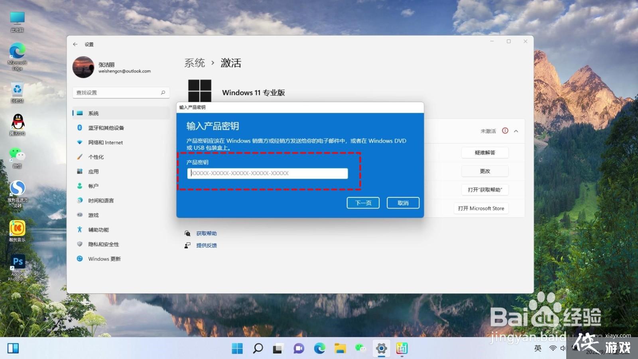The image size is (638, 359).
Task: Click the taskbar search icon
Action: coord(258,348)
